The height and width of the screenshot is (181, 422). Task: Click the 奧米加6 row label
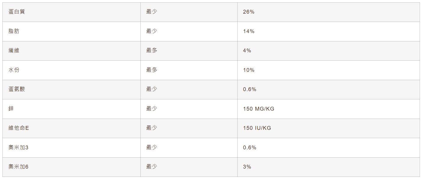click(18, 167)
